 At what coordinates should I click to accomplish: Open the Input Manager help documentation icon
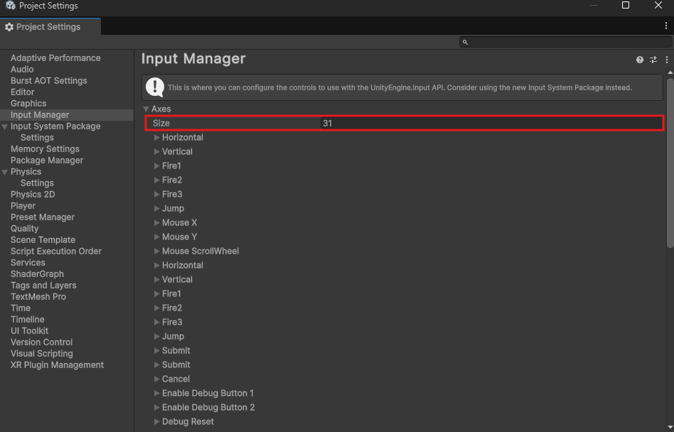click(x=640, y=60)
